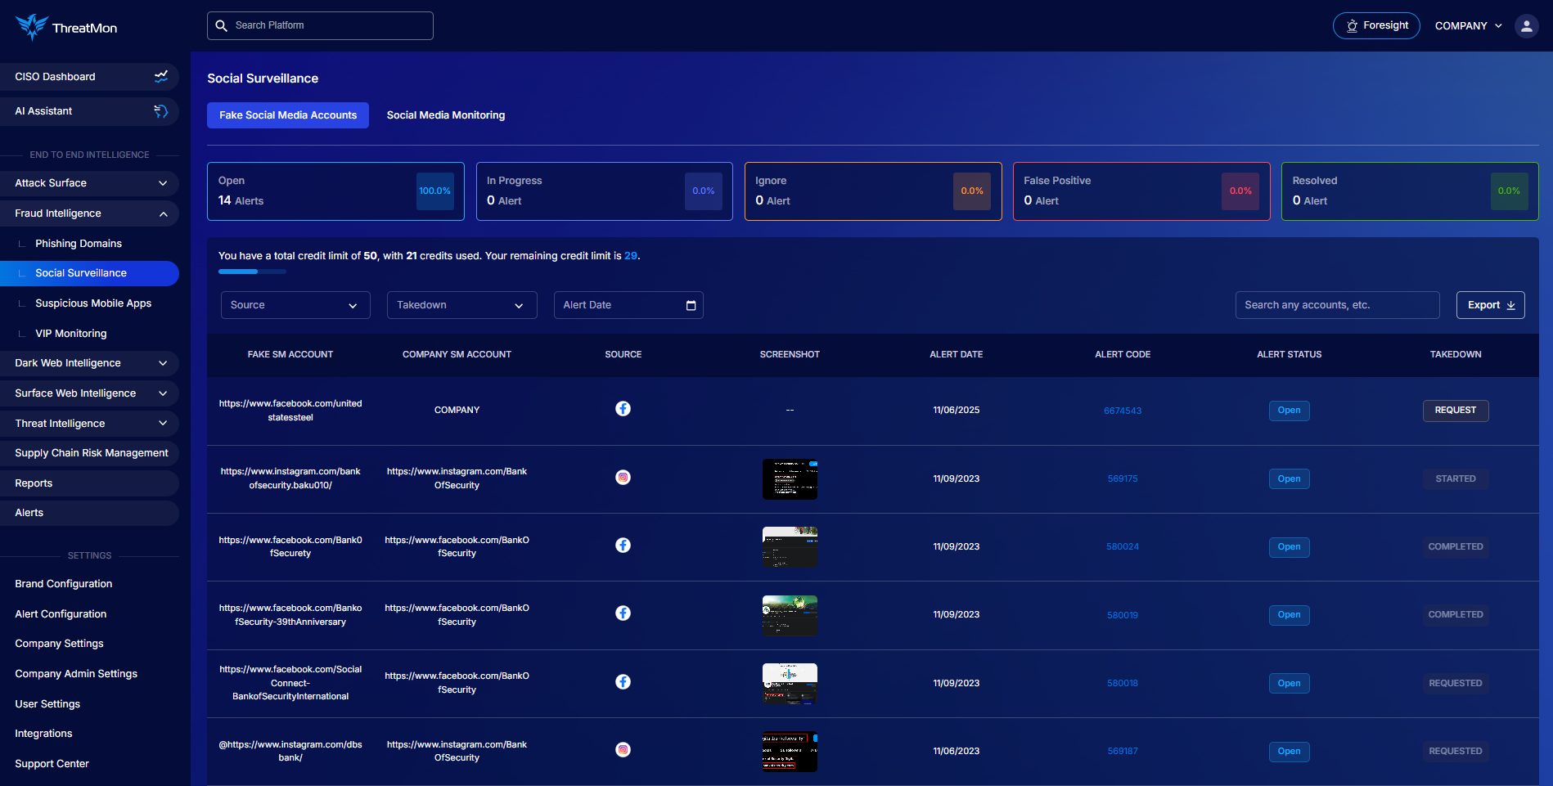
Task: Expand the Threat Intelligence section
Action: (89, 424)
